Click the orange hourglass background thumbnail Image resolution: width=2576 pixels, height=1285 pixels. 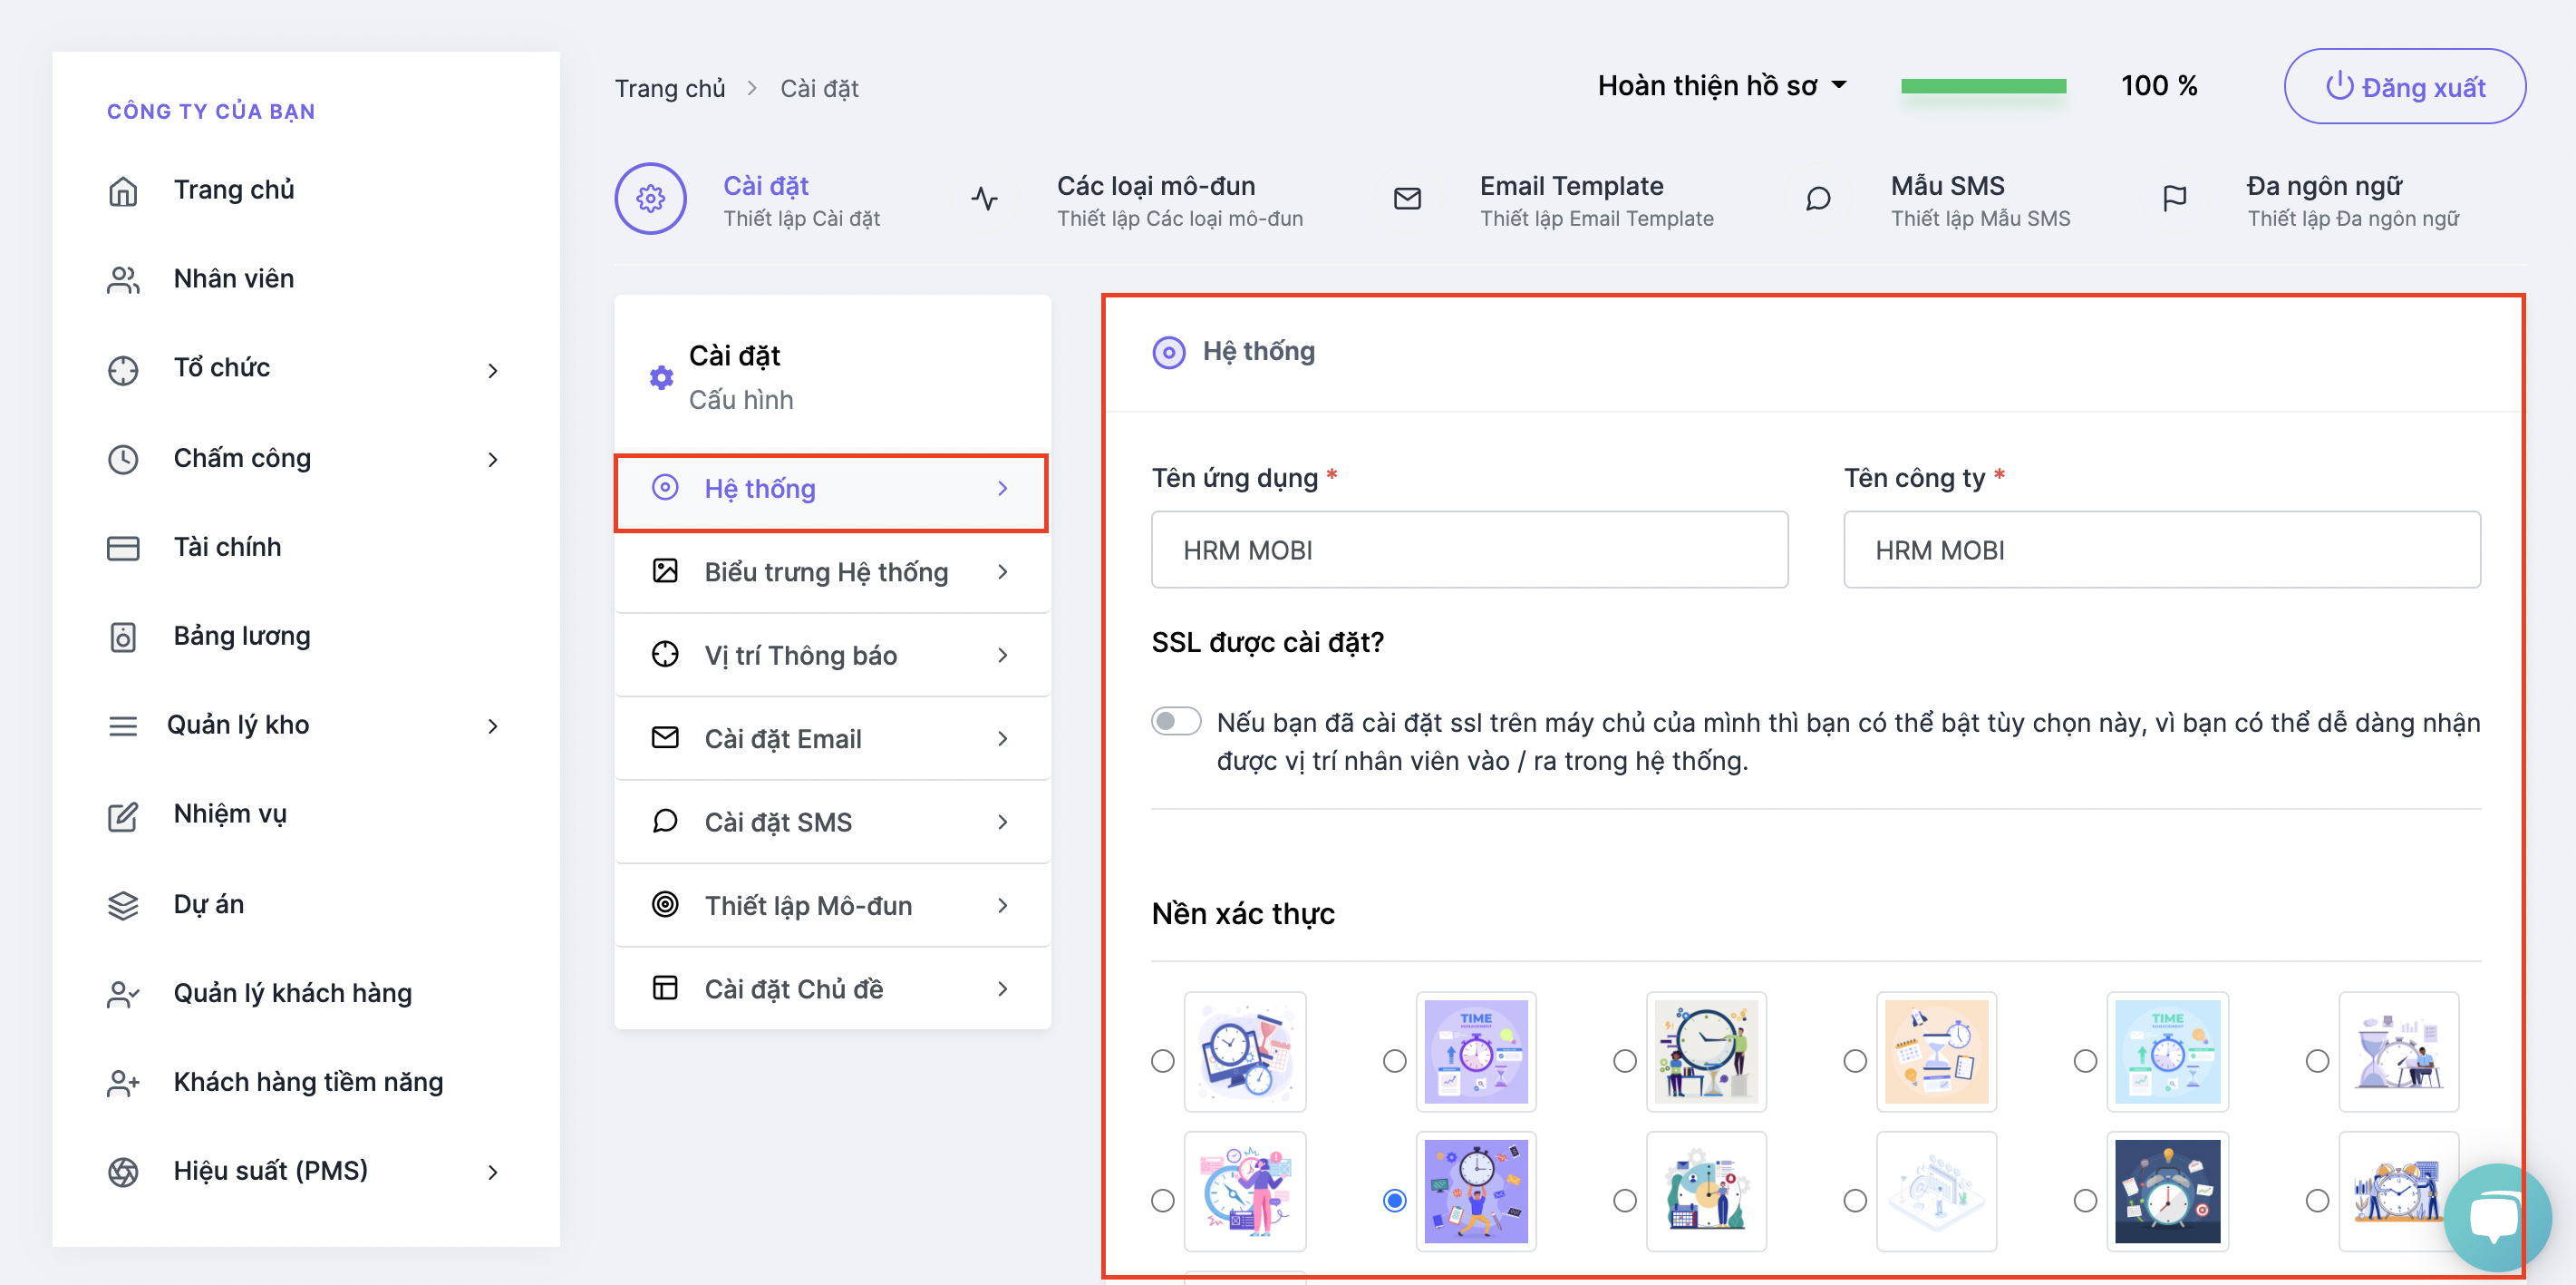1936,1052
